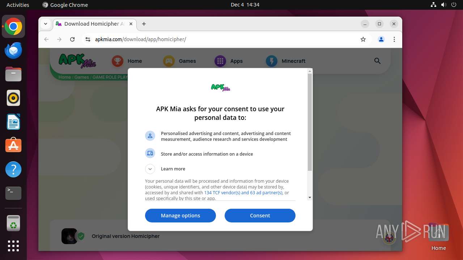
Task: Open Home in site navigation
Action: tap(127, 61)
